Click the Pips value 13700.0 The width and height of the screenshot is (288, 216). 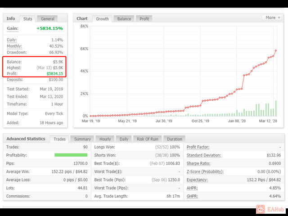pyautogui.click(x=81, y=163)
